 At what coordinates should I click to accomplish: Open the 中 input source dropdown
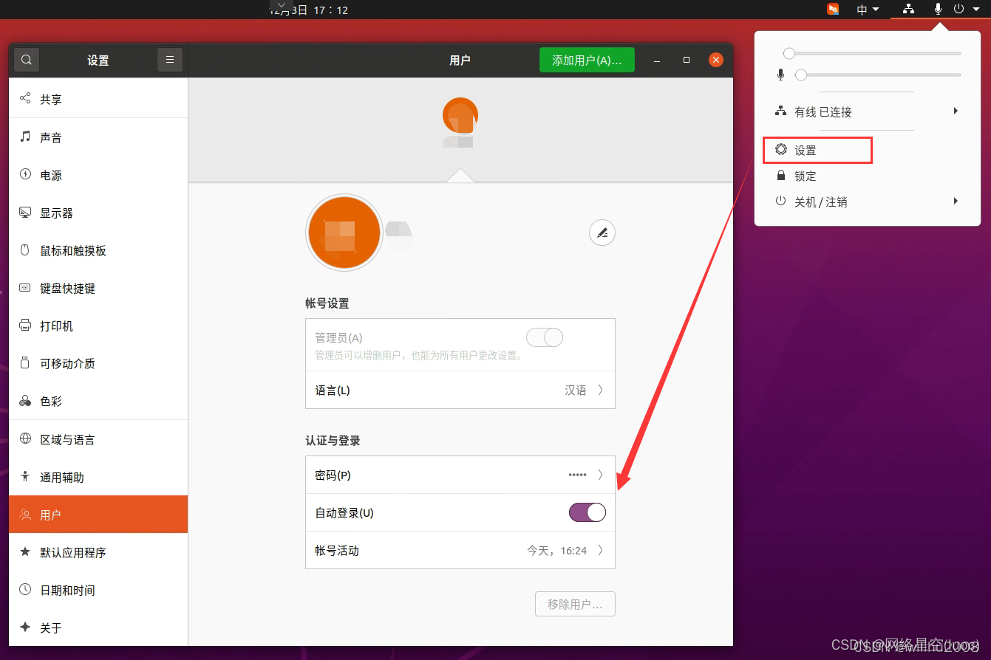pyautogui.click(x=868, y=10)
